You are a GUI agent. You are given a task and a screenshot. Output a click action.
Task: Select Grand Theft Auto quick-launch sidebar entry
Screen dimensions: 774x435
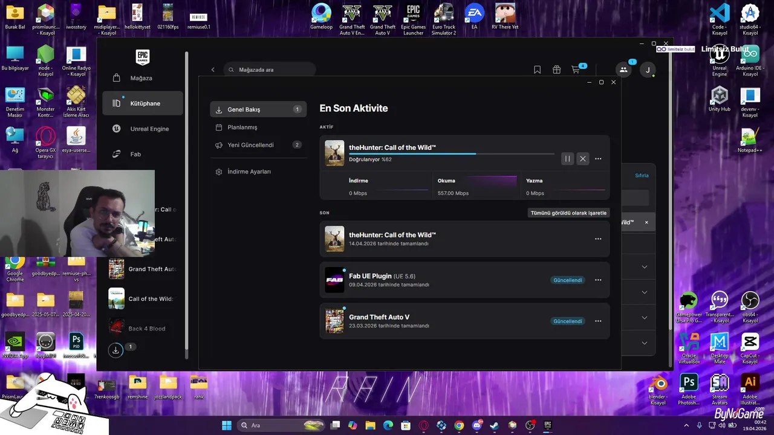(x=143, y=269)
